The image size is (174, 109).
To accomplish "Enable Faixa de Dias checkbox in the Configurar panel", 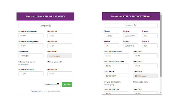I will coord(19,62).
